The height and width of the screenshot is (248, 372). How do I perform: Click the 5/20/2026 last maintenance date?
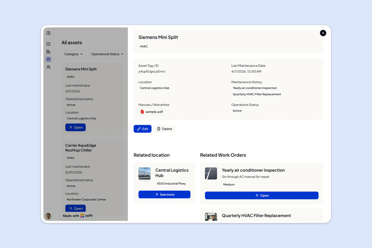click(x=74, y=172)
